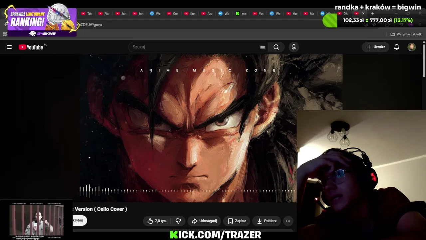Click the address bar URL text
Screen dimensions: 426x240
pos(90,25)
